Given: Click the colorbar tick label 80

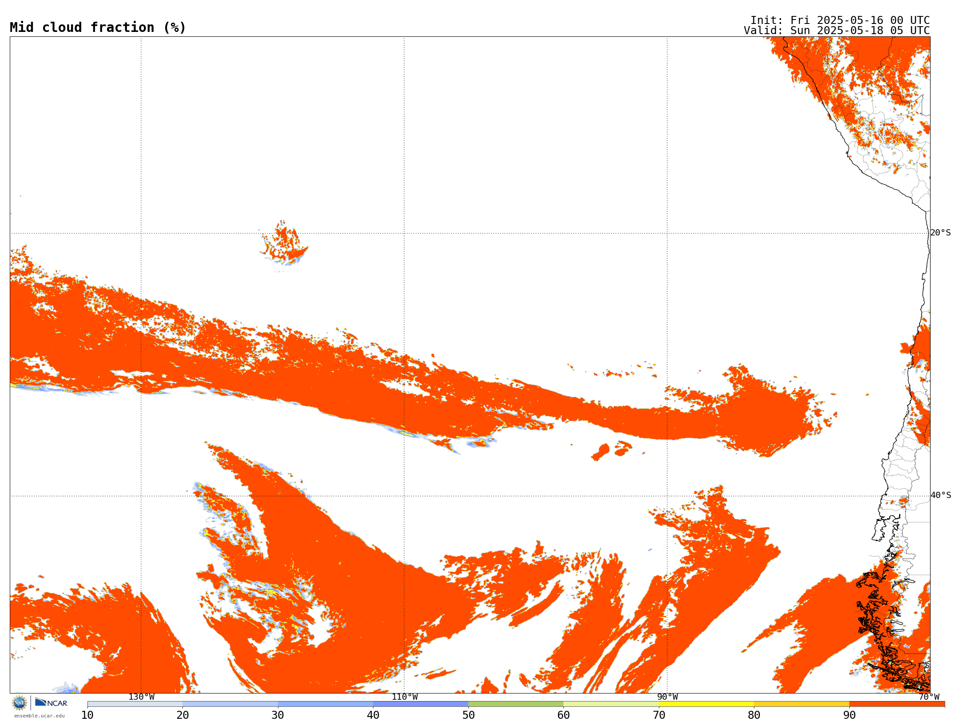Looking at the screenshot, I should 754,715.
